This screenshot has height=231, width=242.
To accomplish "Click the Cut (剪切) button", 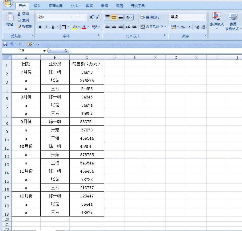I will tap(23, 14).
